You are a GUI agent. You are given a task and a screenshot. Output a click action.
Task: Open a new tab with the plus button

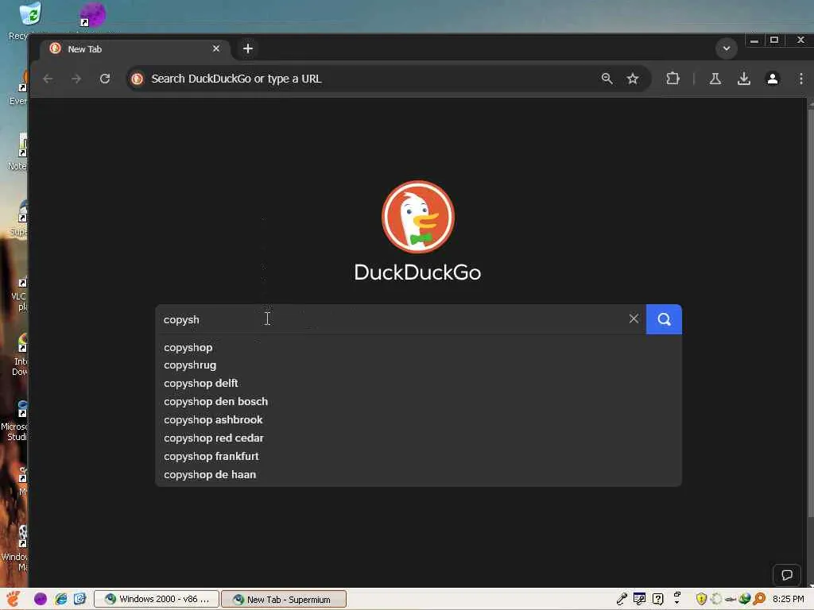(x=248, y=48)
